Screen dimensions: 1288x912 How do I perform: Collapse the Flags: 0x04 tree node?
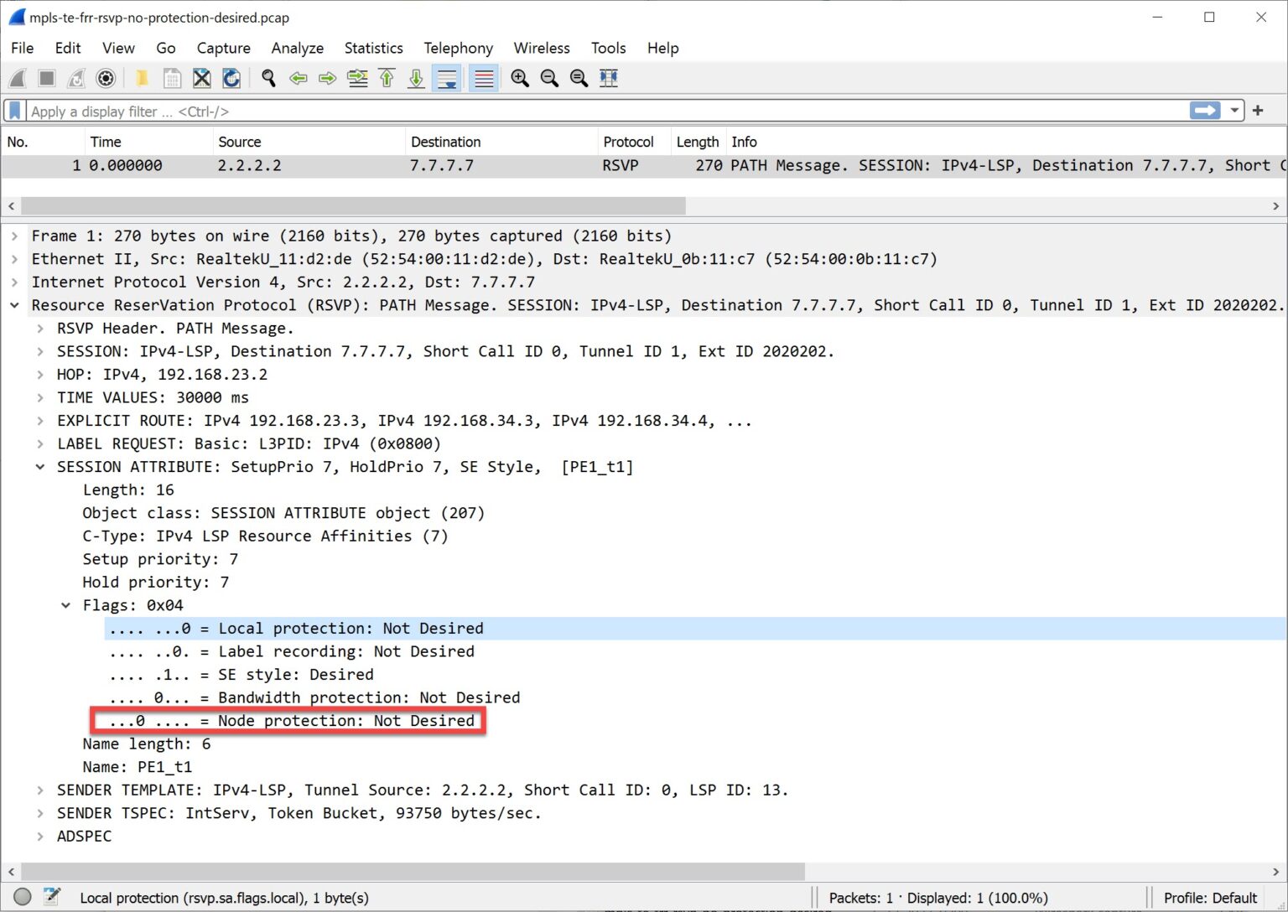coord(66,604)
